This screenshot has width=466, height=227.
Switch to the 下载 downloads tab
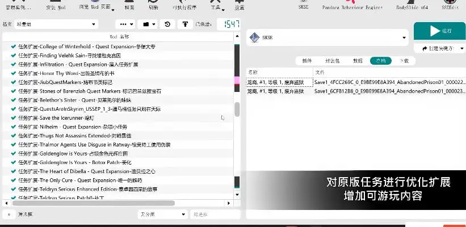[x=404, y=61]
